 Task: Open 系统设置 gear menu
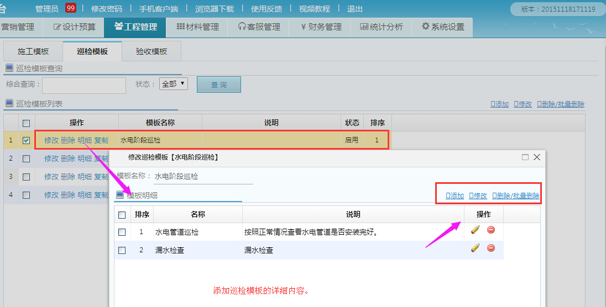click(x=442, y=27)
